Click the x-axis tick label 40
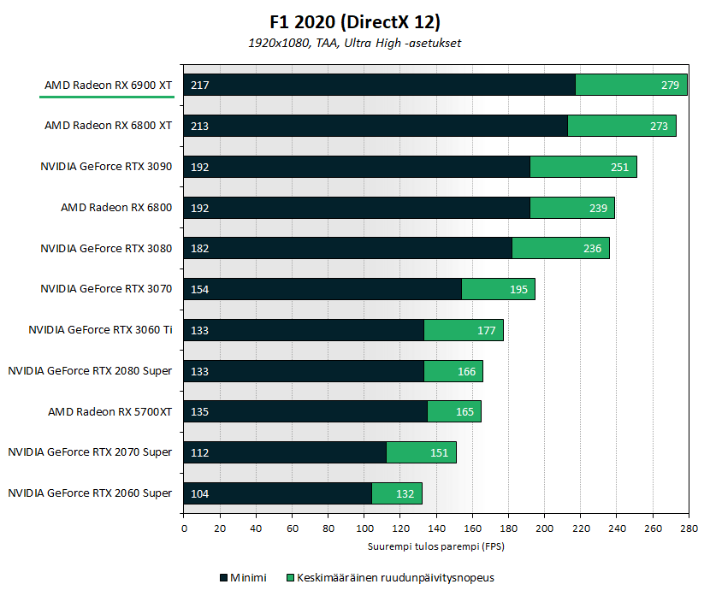710x596 pixels. tap(256, 528)
